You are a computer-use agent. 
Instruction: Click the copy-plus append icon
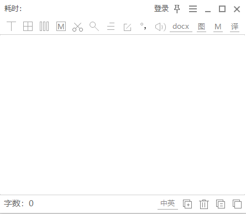[187, 204]
